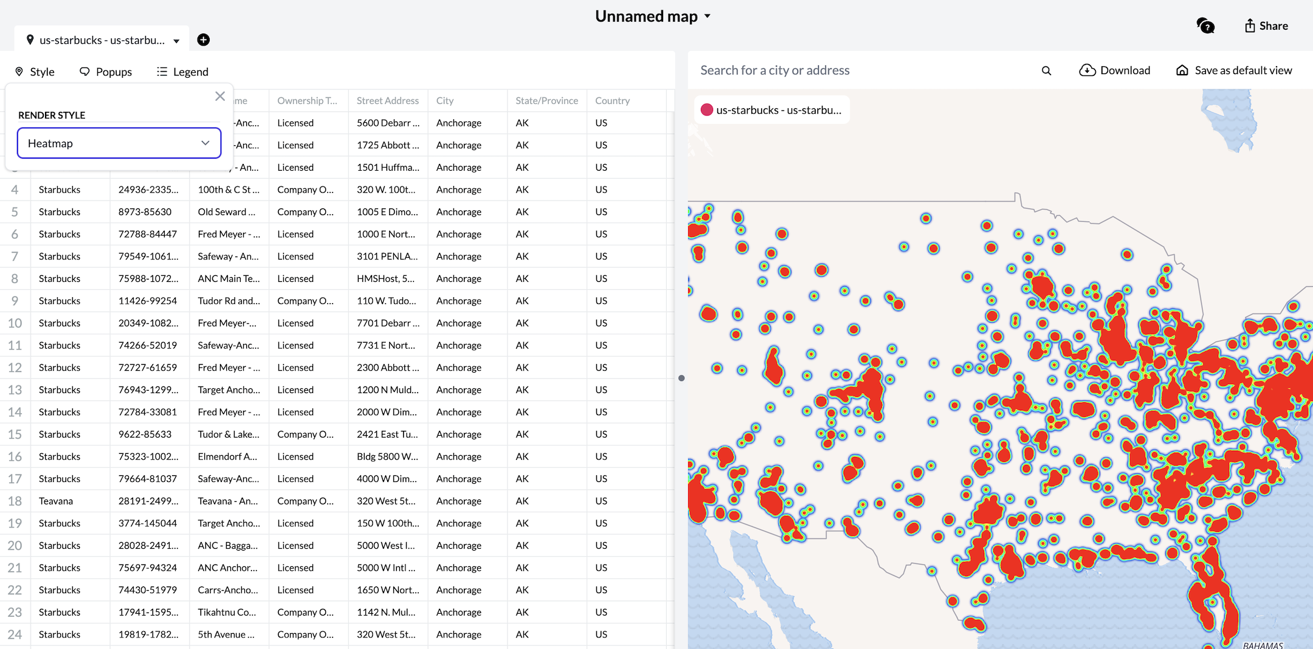This screenshot has width=1313, height=649.
Task: Click the pink layer color swatch
Action: (x=707, y=110)
